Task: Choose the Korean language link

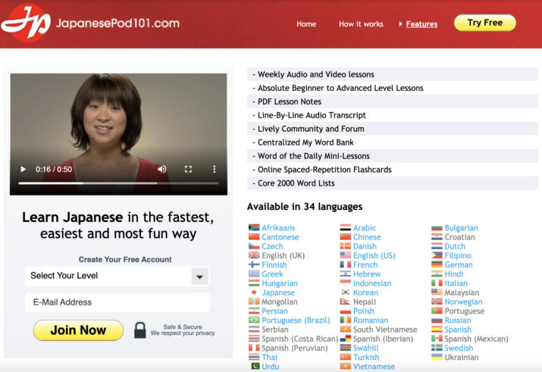Action: pos(365,293)
